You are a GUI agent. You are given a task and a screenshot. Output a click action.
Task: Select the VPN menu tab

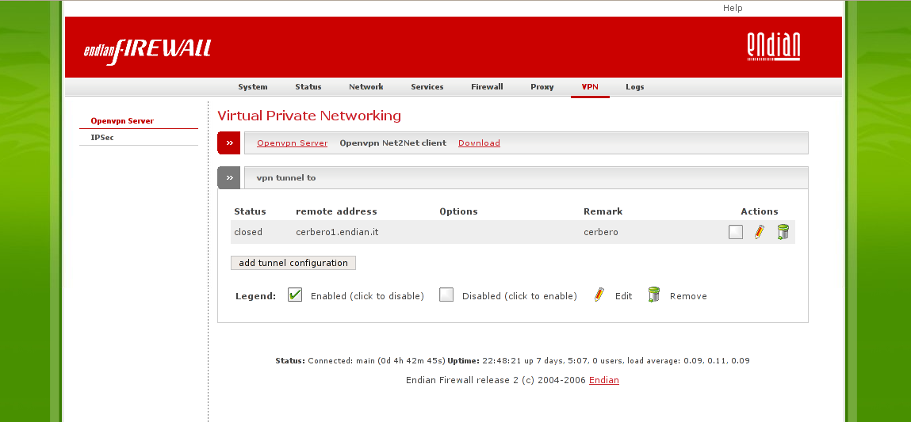pos(590,87)
